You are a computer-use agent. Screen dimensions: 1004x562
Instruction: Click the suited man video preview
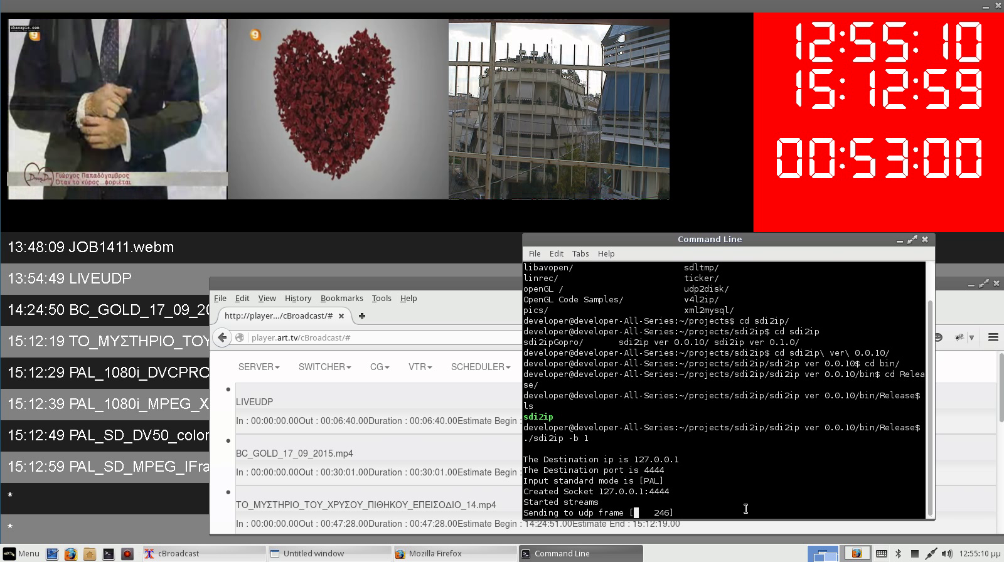117,109
